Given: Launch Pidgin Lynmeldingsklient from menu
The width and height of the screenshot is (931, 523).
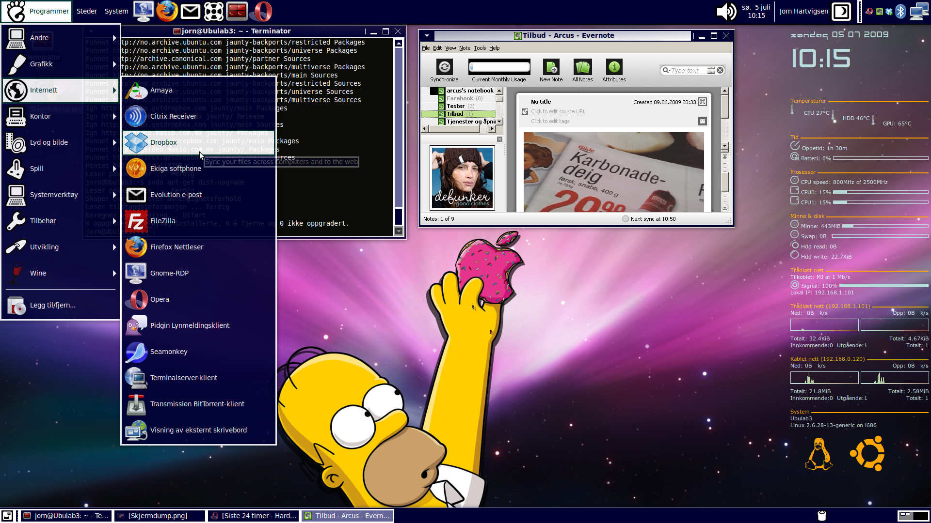Looking at the screenshot, I should coord(199,325).
